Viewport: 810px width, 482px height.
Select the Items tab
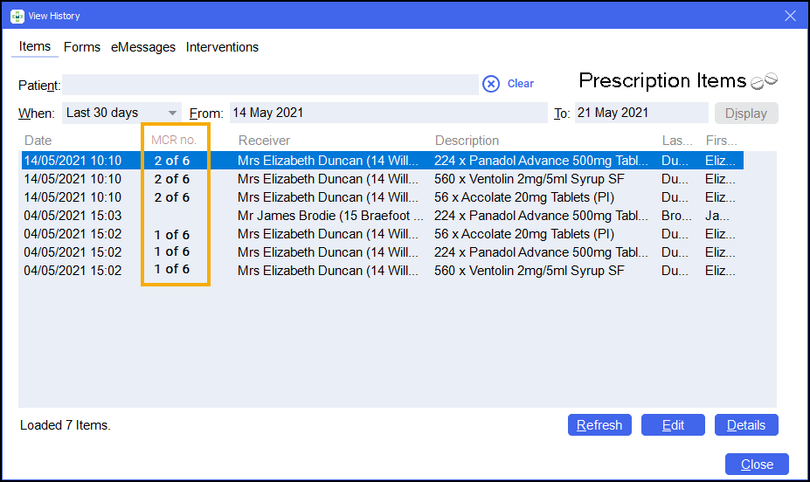click(35, 47)
